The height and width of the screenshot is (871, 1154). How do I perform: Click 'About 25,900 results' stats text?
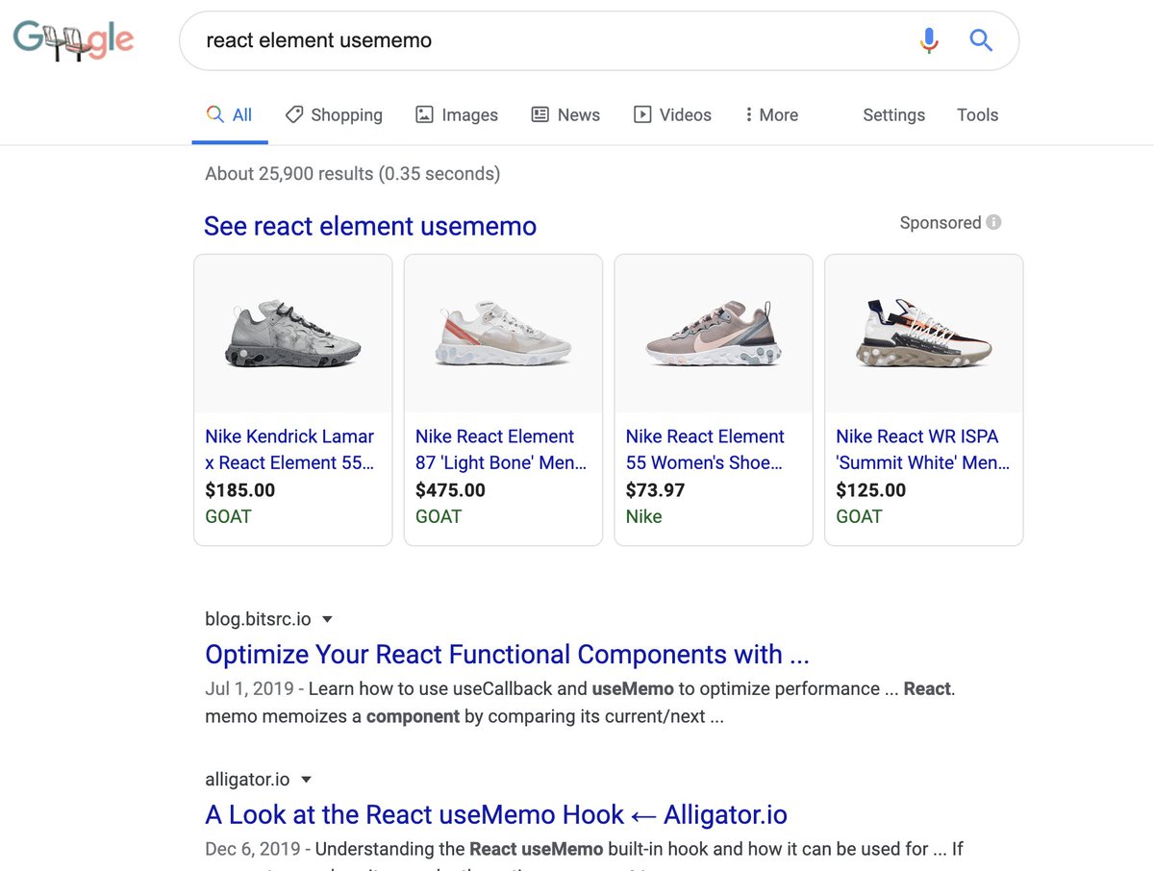click(x=352, y=174)
